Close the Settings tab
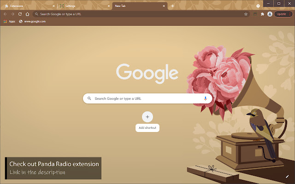 pos(109,6)
